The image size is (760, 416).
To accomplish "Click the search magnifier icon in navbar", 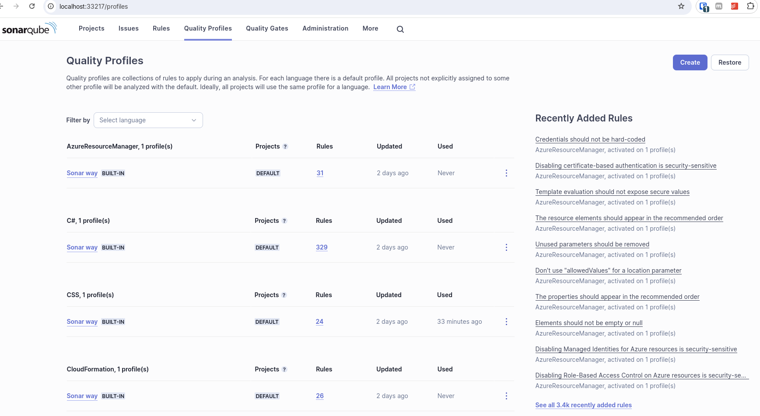I will click(x=400, y=29).
